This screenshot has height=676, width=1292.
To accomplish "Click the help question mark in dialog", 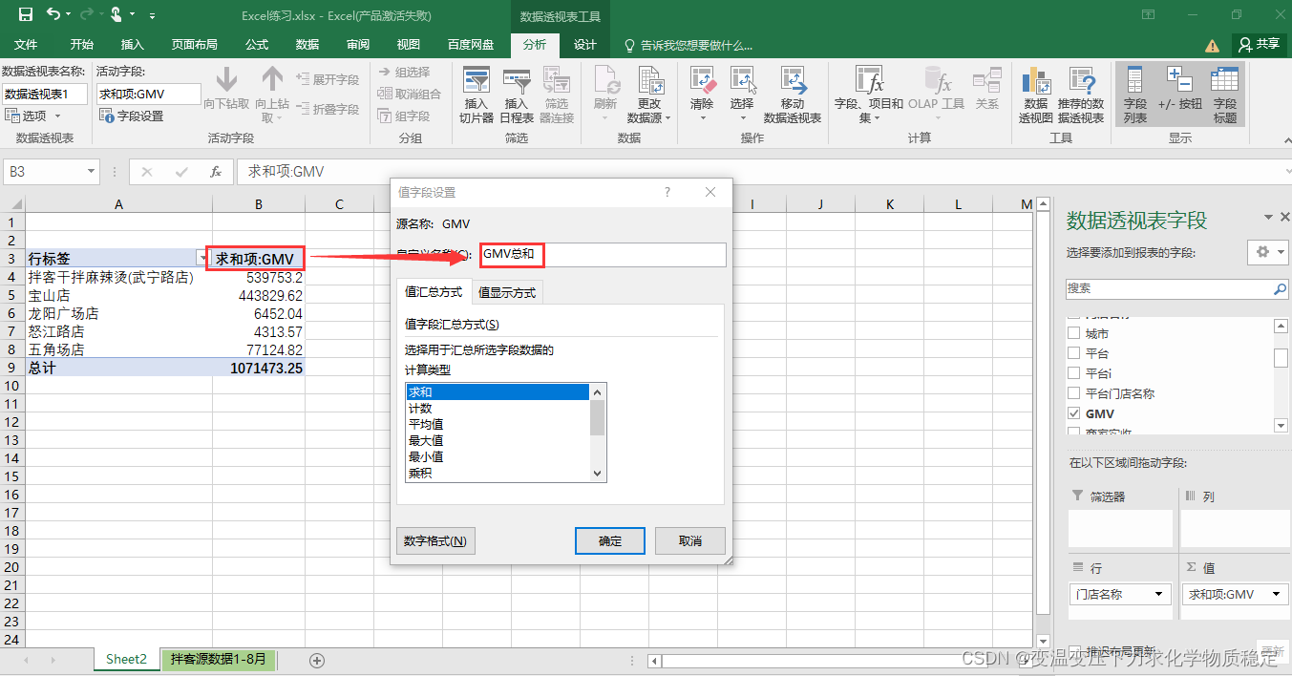I will (667, 192).
